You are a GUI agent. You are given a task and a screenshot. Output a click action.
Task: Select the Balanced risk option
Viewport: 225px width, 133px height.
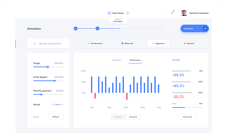pyautogui.click(x=127, y=44)
